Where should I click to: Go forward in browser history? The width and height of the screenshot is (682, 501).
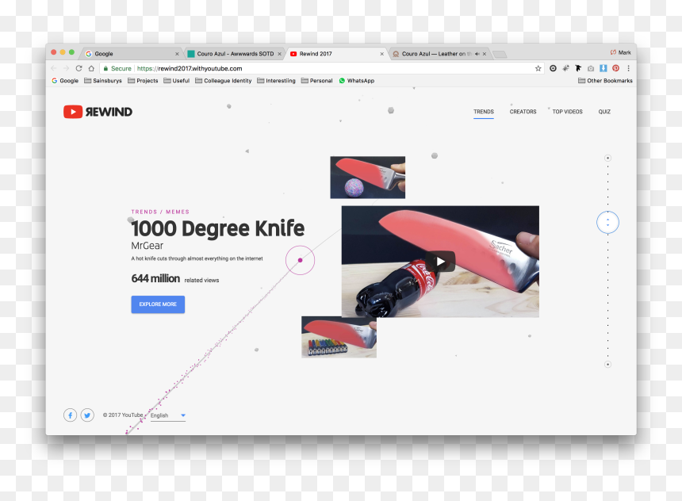(x=66, y=68)
